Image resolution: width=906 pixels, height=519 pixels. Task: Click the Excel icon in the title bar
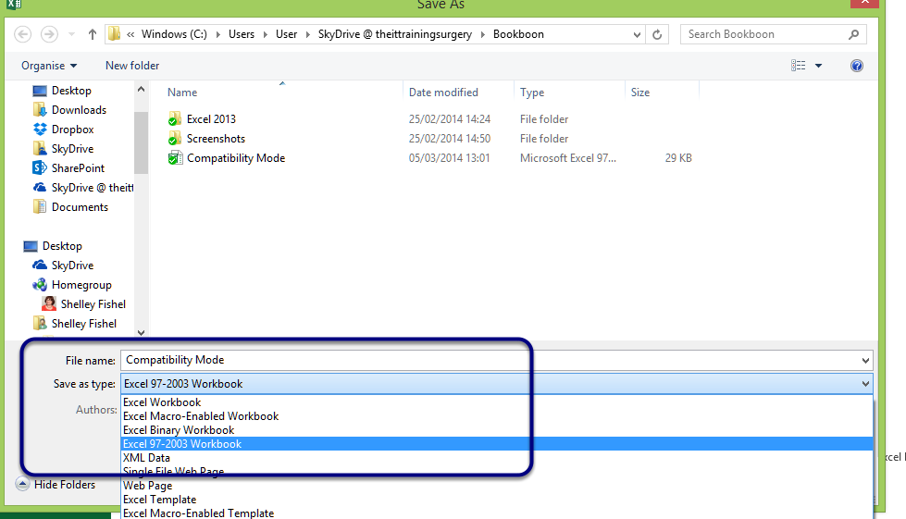(x=14, y=4)
